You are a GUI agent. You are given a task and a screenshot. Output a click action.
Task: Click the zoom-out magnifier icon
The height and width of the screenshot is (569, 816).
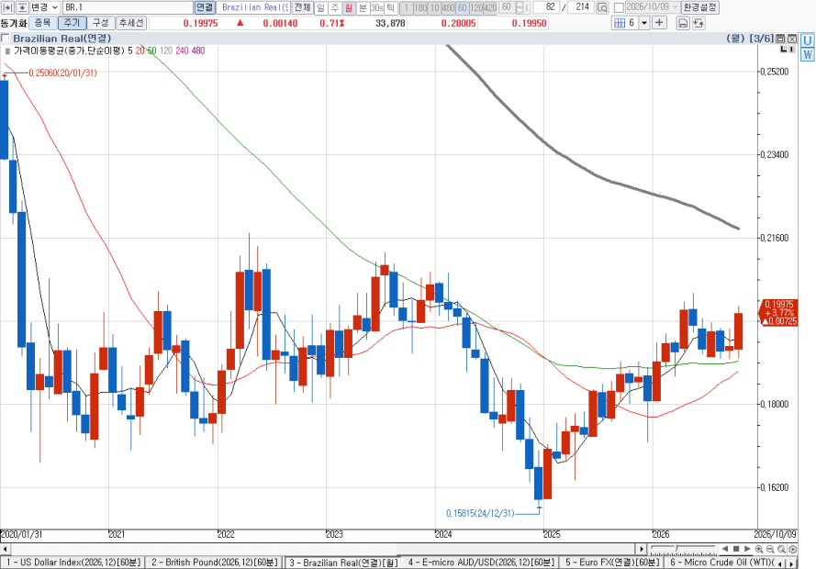click(770, 549)
